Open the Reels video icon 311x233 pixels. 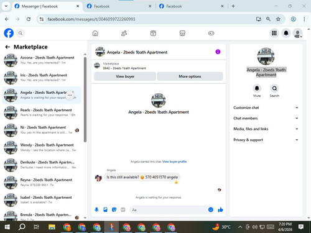[153, 33]
